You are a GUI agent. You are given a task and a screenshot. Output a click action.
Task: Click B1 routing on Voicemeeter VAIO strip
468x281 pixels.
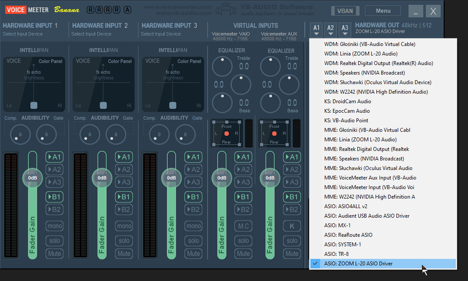point(243,197)
